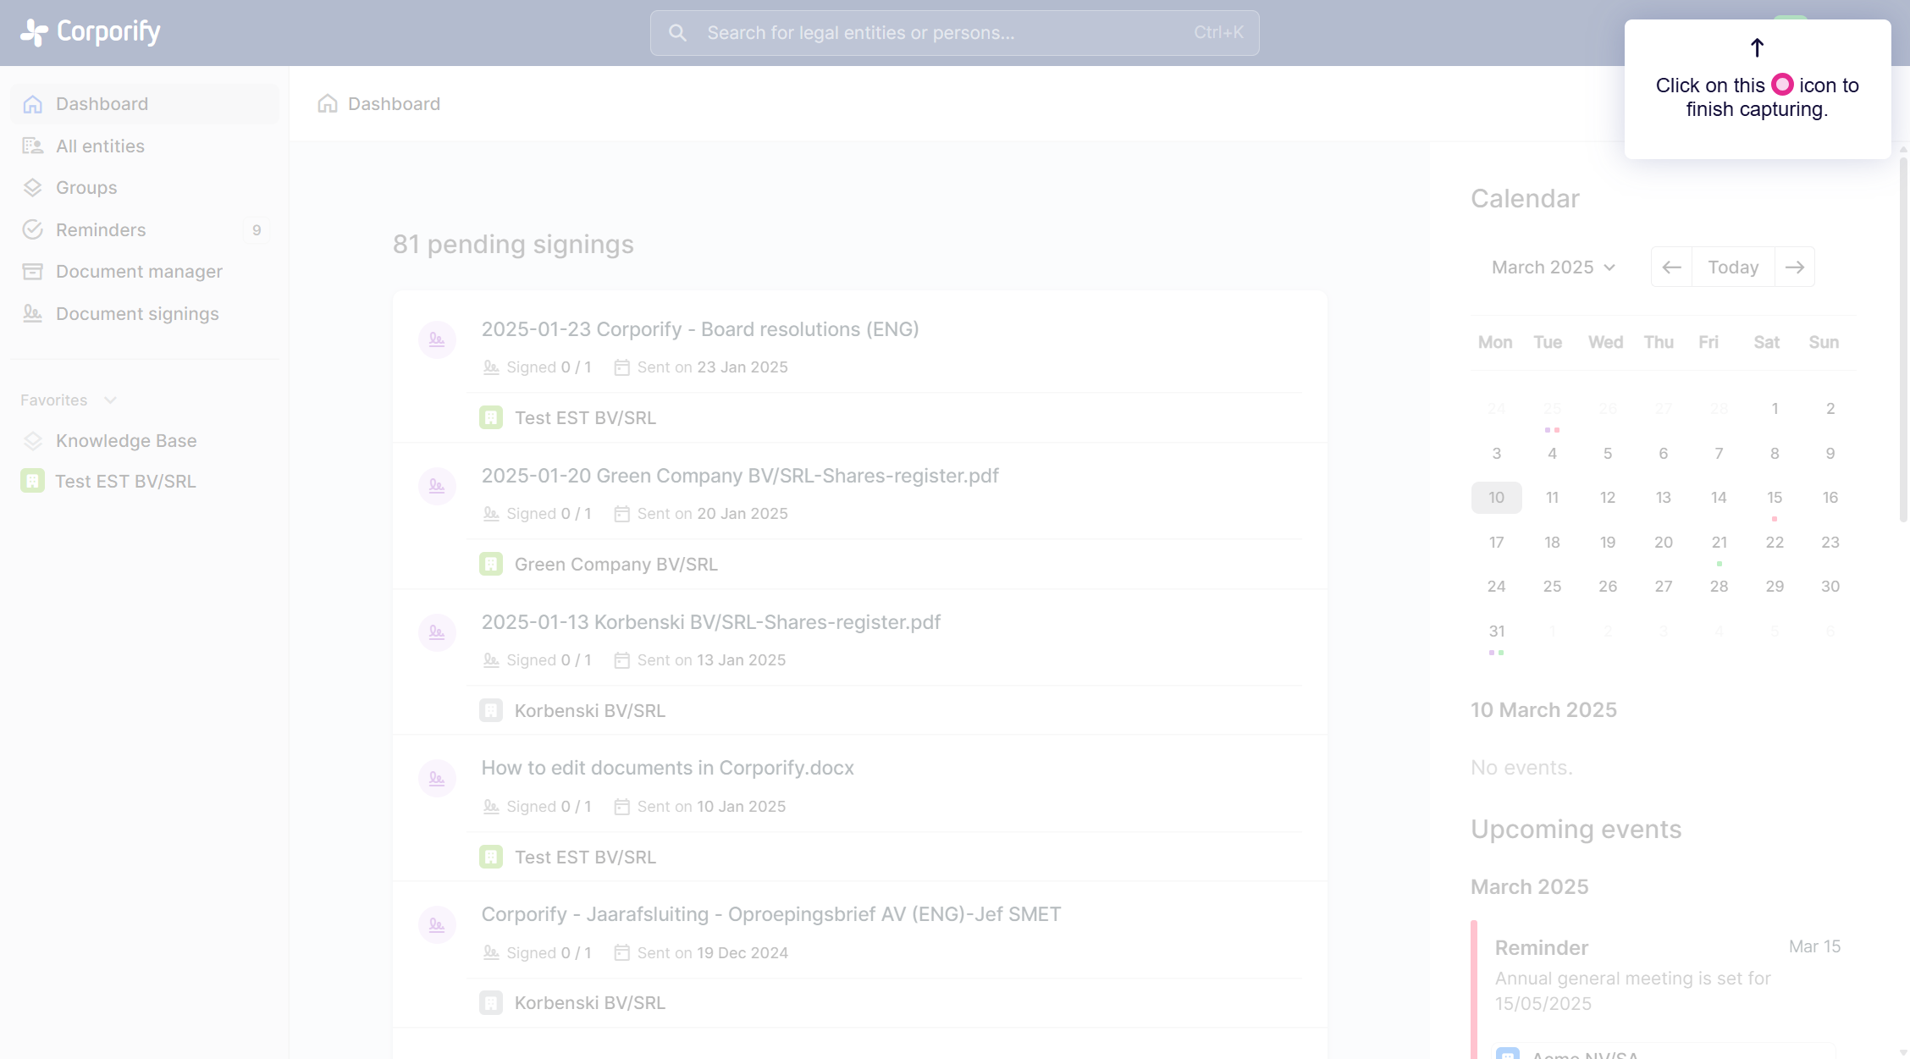Viewport: 1910px width, 1059px height.
Task: Click the home icon in the breadcrumb
Action: [x=328, y=103]
